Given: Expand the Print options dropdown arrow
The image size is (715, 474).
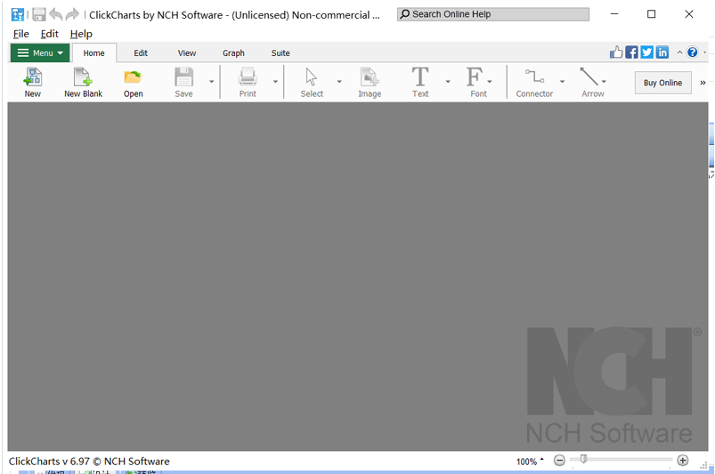Looking at the screenshot, I should (275, 82).
